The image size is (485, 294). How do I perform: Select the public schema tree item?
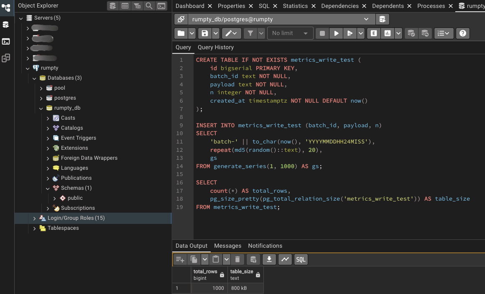coord(75,198)
